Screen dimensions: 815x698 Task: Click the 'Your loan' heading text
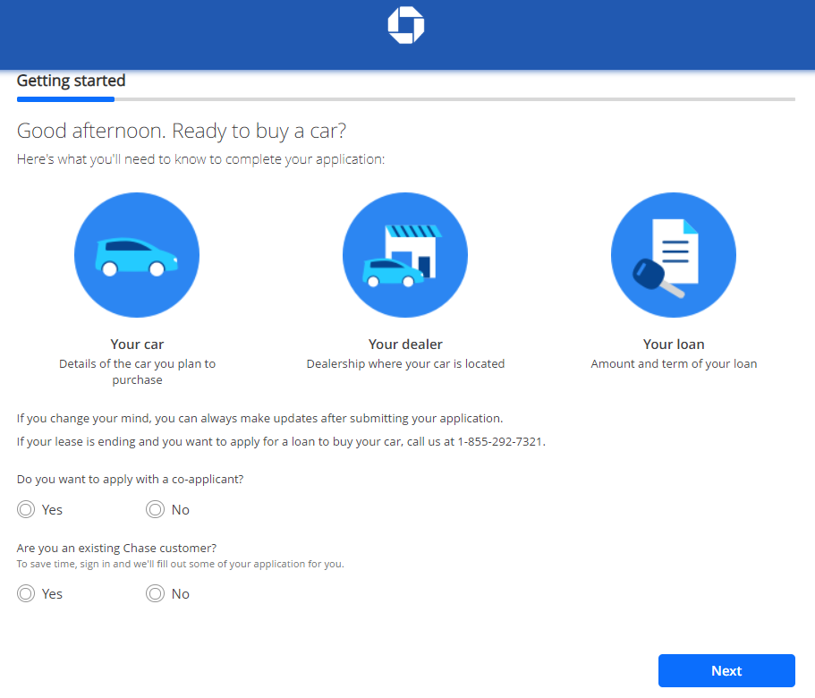tap(674, 344)
